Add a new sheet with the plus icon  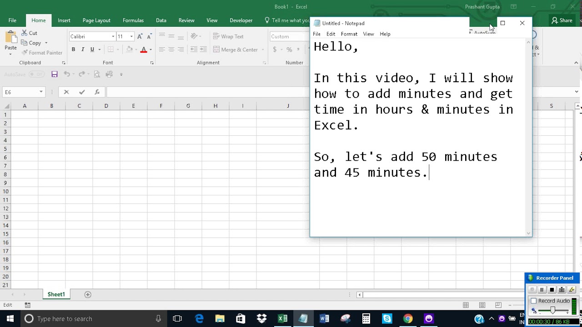[x=88, y=294]
